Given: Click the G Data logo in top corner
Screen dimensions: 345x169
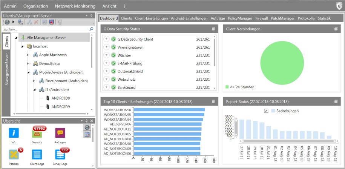Looking at the screenshot, I should 339,6.
